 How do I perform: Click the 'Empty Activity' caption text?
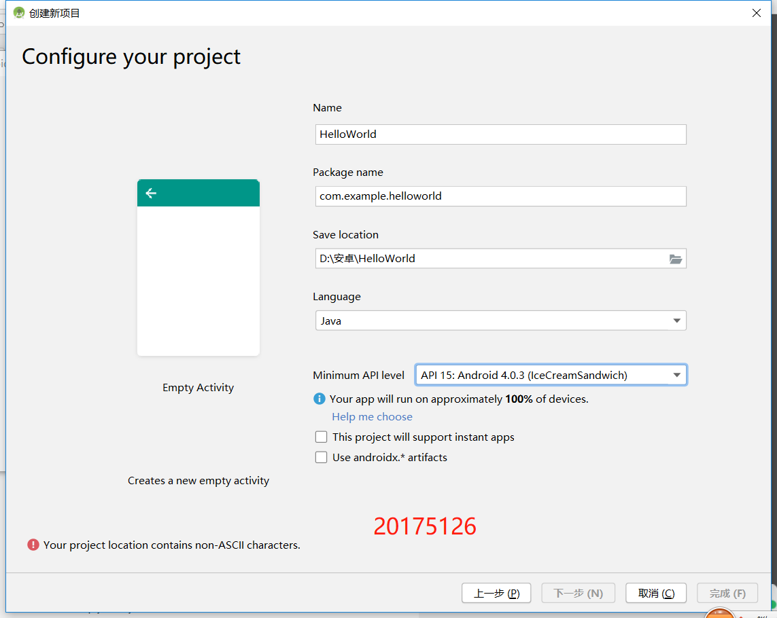(x=198, y=387)
